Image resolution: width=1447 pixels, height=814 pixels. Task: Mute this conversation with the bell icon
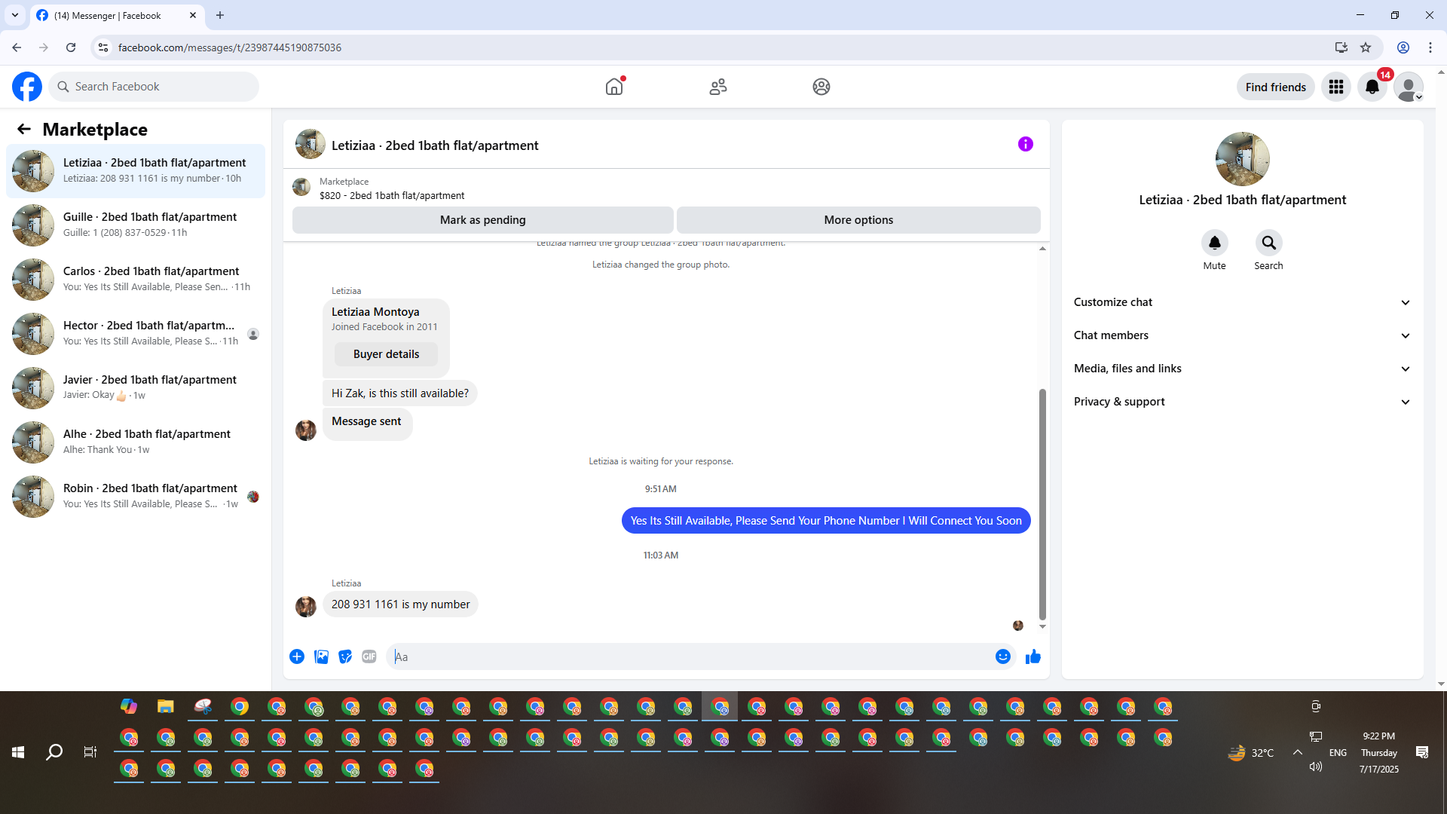pyautogui.click(x=1215, y=243)
